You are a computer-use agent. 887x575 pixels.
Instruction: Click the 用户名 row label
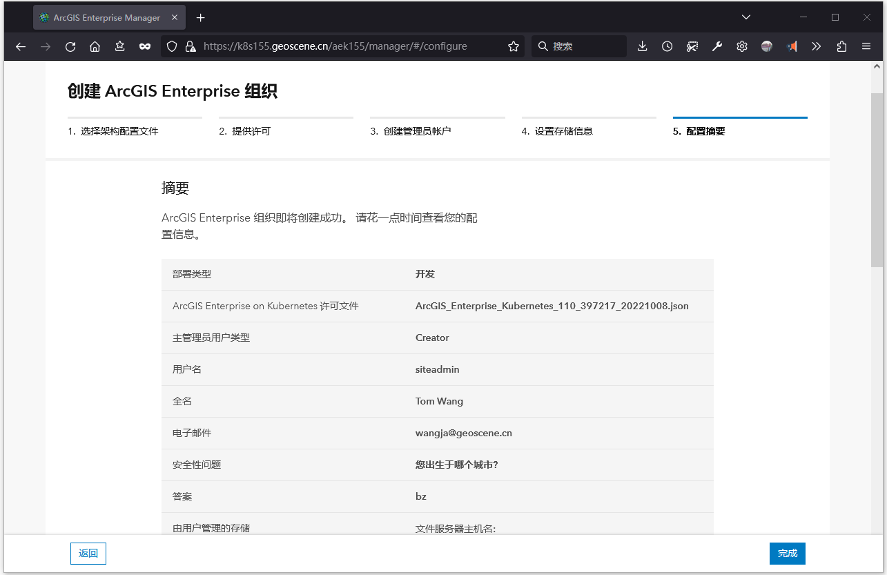click(x=187, y=369)
